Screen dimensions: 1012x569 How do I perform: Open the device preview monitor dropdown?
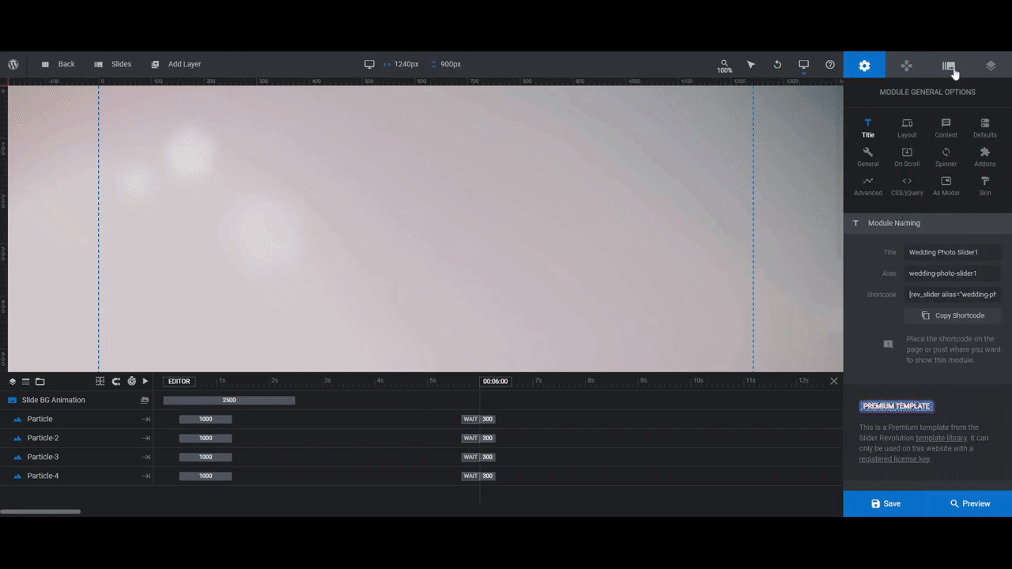pyautogui.click(x=803, y=65)
